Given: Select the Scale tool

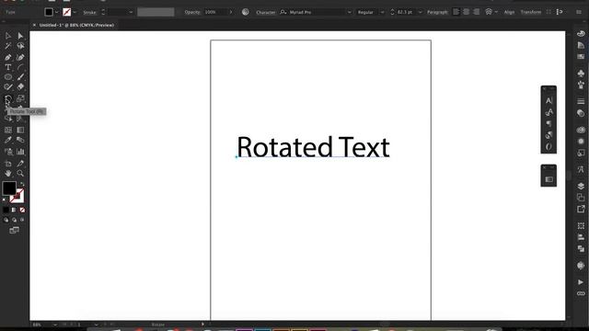Looking at the screenshot, I should coord(20,98).
